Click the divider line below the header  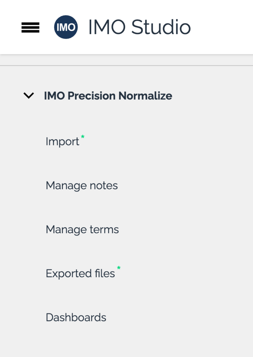coord(127,66)
